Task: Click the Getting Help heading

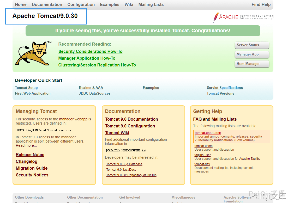Action: [208, 112]
